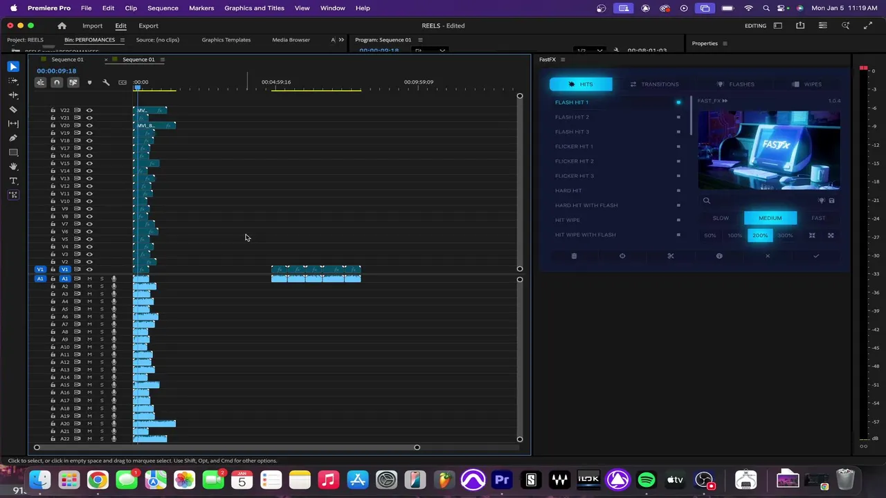Toggle linked selection in timeline
The height and width of the screenshot is (498, 886).
73,82
